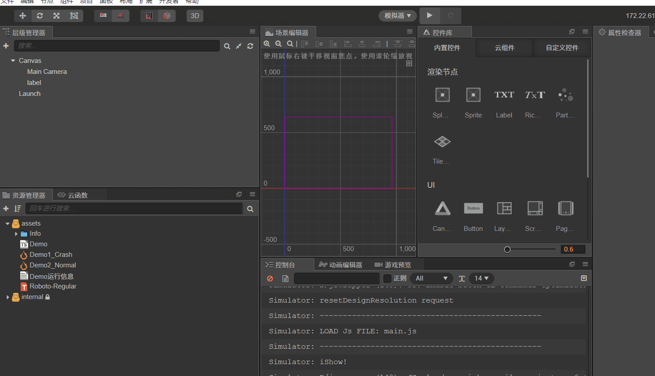This screenshot has width=655, height=376.
Task: Click the play preview button
Action: click(430, 15)
